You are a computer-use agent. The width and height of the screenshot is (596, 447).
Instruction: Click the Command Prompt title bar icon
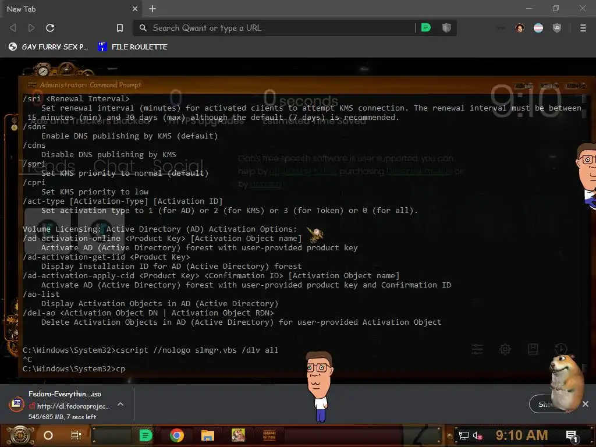click(x=32, y=85)
